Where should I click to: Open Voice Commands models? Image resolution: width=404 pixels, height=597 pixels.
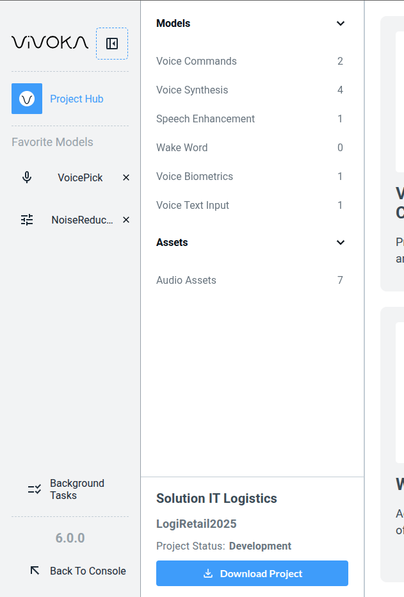coord(197,61)
